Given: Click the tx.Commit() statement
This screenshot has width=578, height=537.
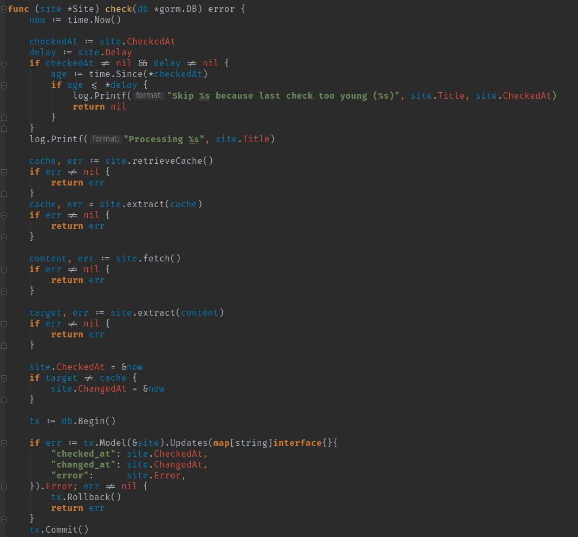Looking at the screenshot, I should (x=59, y=530).
